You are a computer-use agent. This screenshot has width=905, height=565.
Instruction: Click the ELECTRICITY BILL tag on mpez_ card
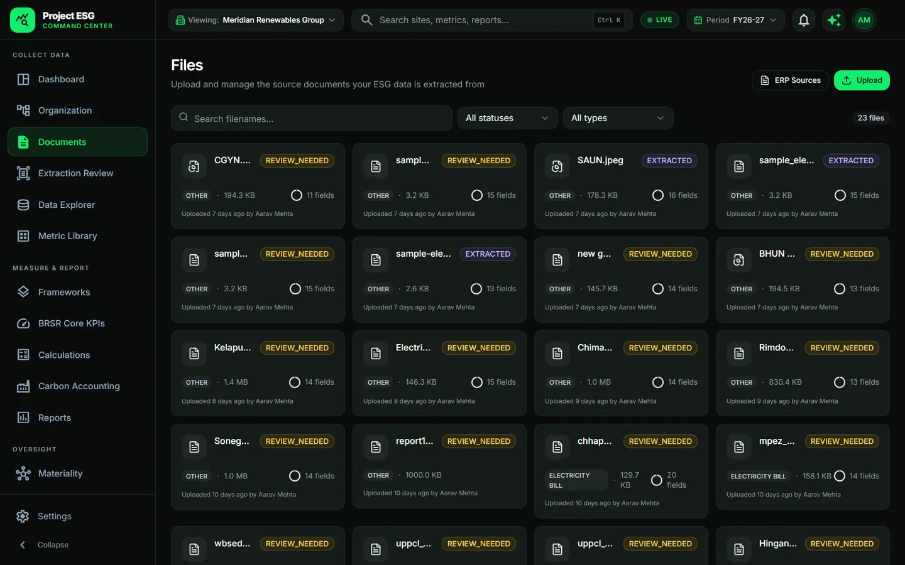[758, 476]
